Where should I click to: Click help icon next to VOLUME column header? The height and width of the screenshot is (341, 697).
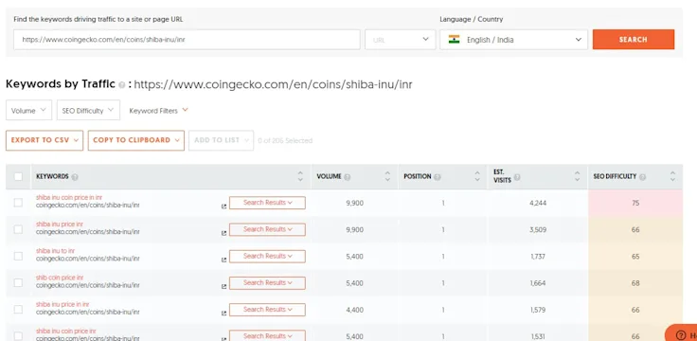click(348, 177)
